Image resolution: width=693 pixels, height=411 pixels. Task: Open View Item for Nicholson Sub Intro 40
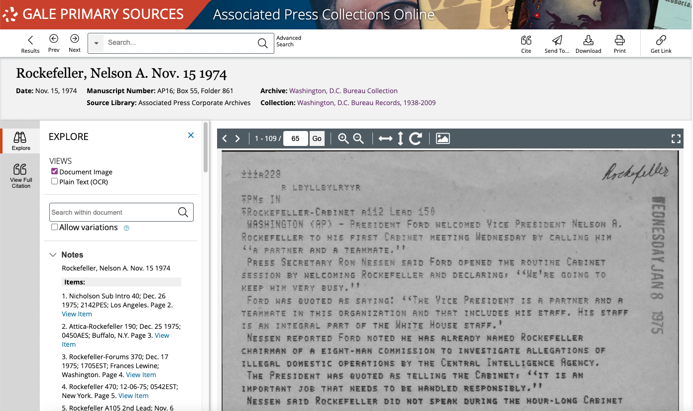77,314
